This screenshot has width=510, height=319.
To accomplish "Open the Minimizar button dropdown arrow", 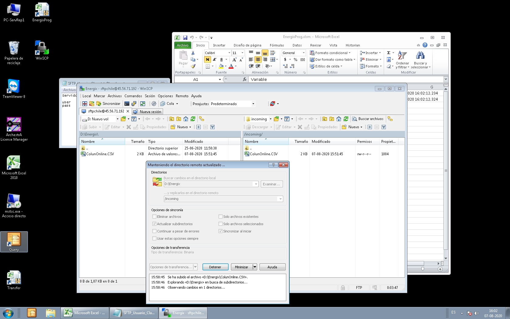I will tap(255, 267).
